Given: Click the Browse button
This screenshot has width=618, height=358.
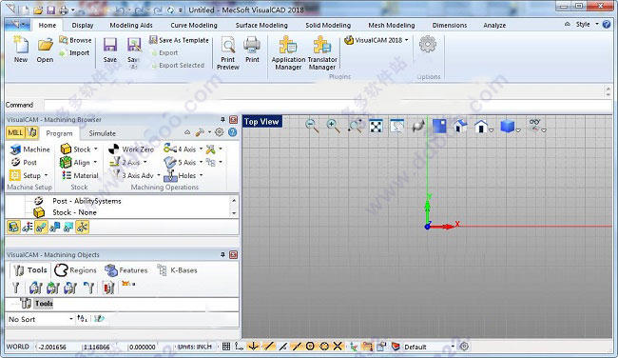Looking at the screenshot, I should point(76,40).
